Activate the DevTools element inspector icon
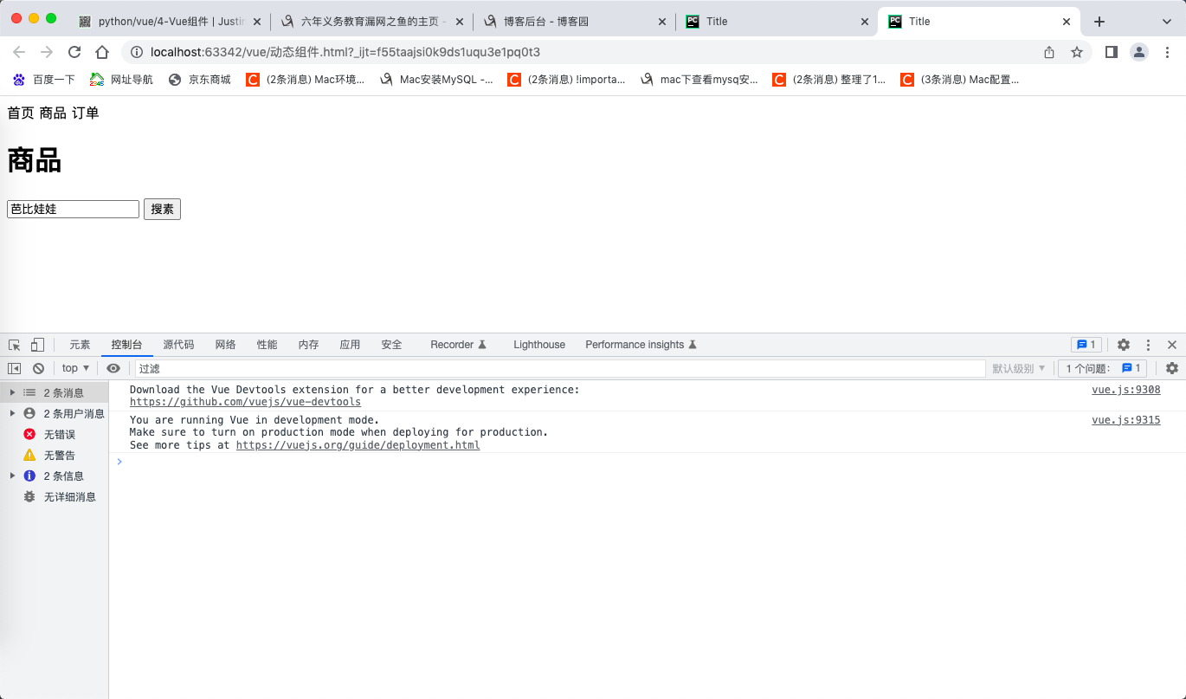The height and width of the screenshot is (699, 1186). tap(15, 345)
